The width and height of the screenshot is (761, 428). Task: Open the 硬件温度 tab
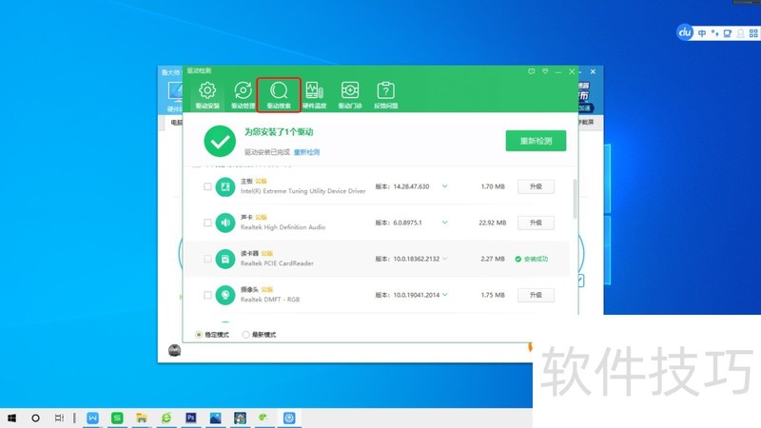315,95
